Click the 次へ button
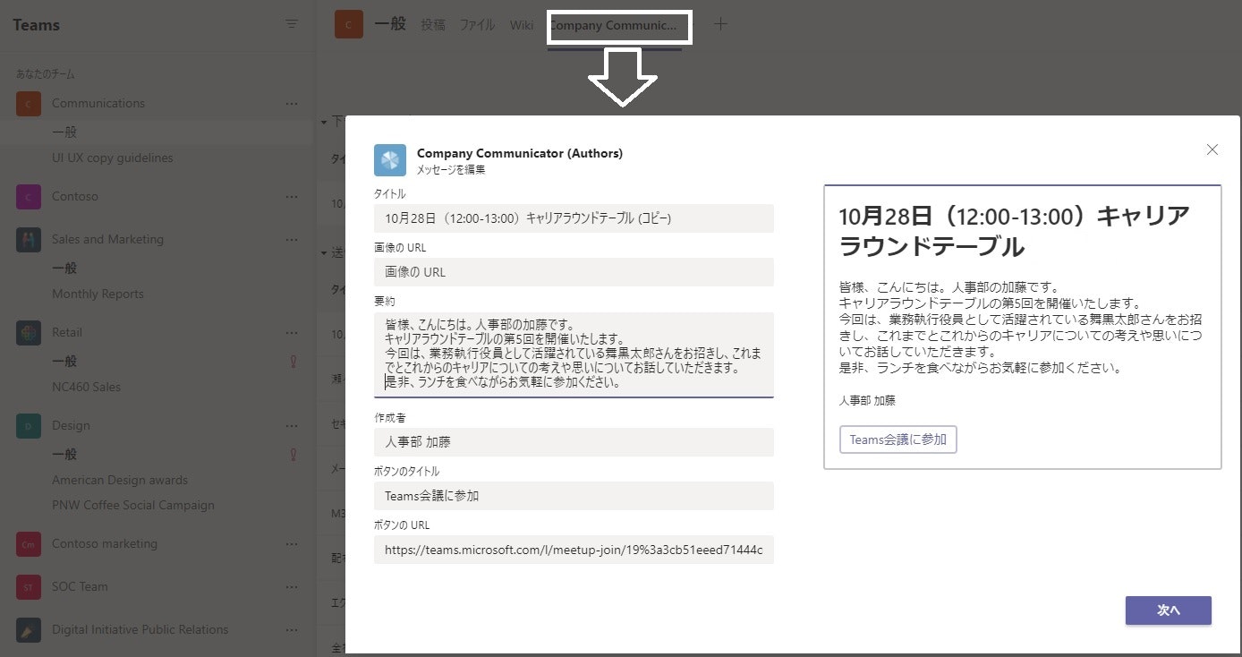 (x=1168, y=610)
